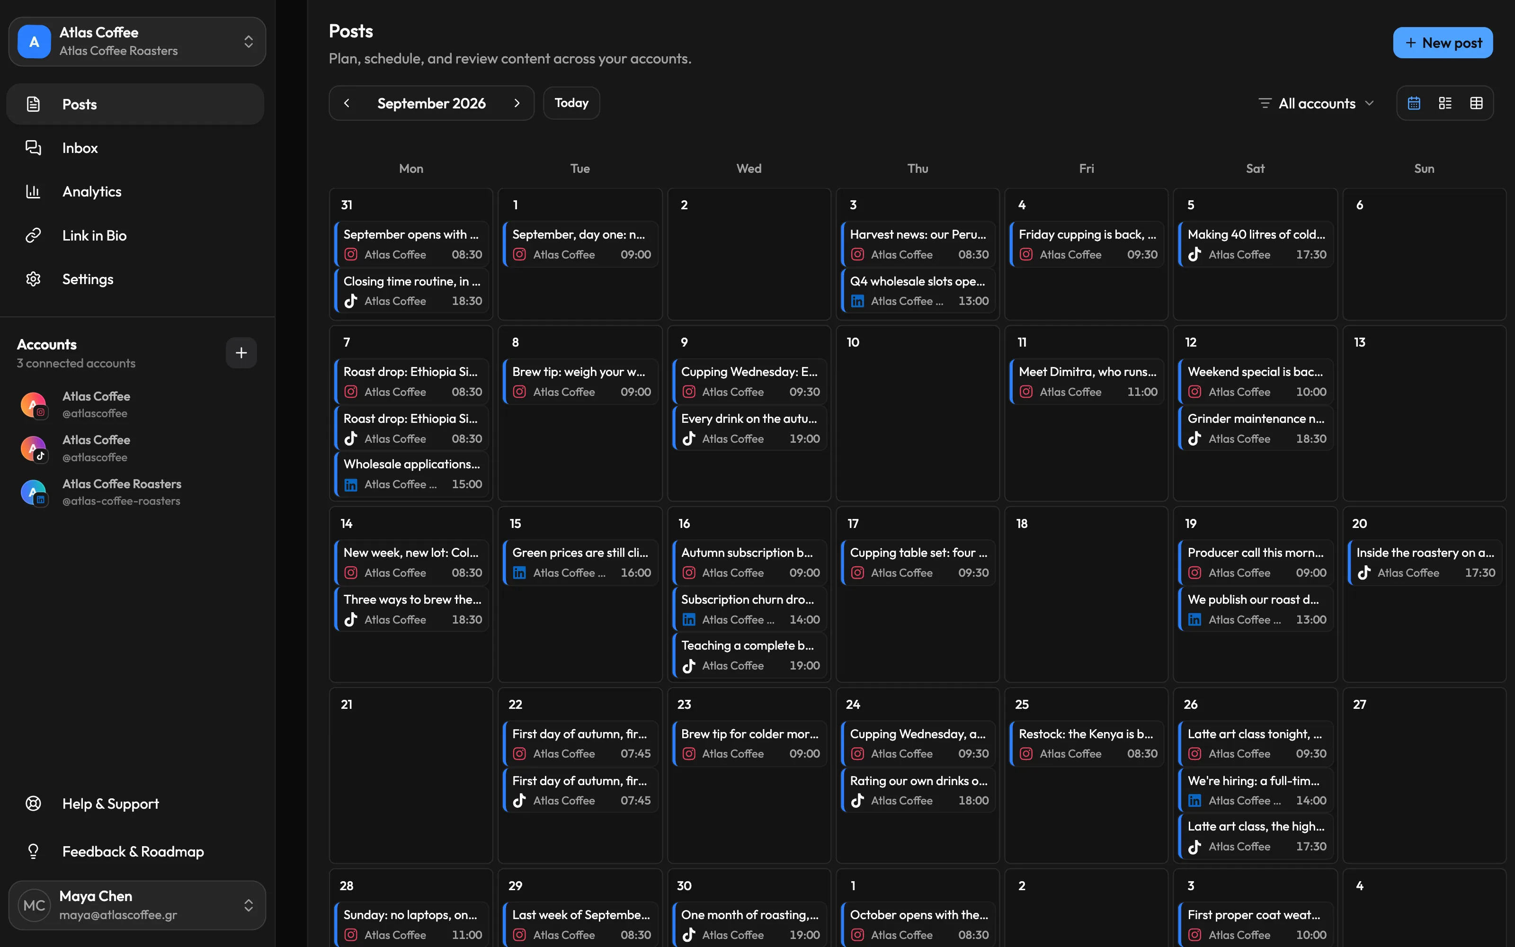Open 'Inside the roastery' post on the 20th
Viewport: 1515px width, 947px height.
(x=1424, y=563)
